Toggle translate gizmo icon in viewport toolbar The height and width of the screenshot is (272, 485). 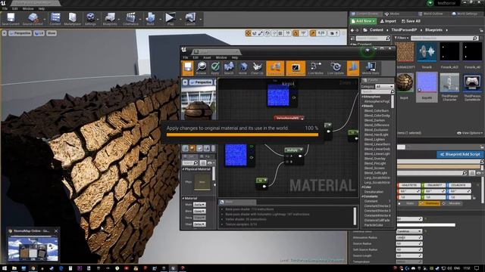(x=248, y=33)
